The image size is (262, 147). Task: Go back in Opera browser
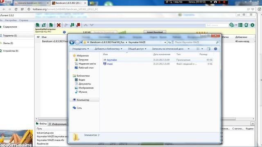point(4,9)
